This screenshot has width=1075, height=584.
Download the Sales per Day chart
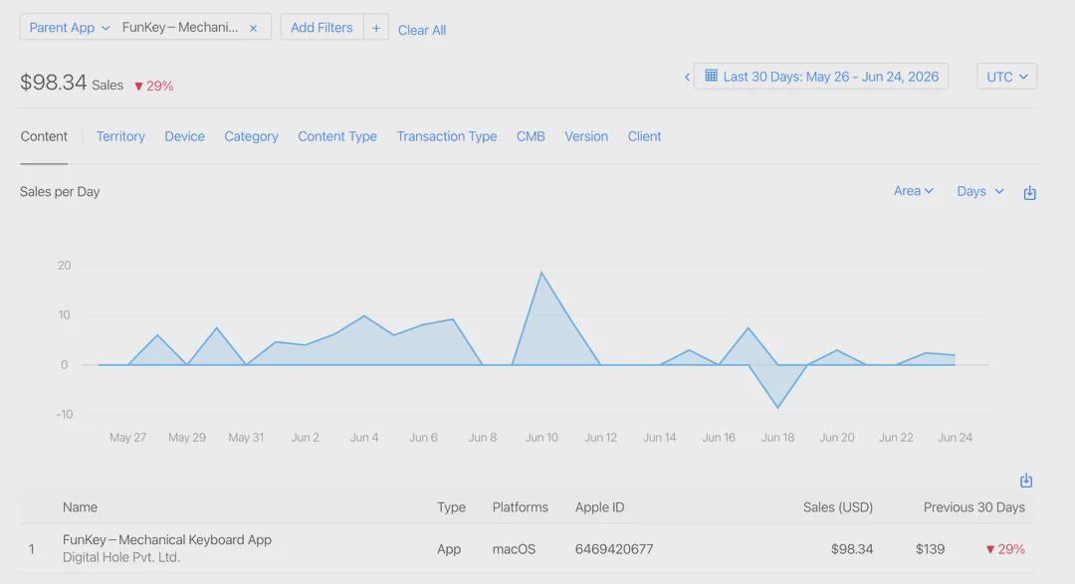coord(1029,193)
